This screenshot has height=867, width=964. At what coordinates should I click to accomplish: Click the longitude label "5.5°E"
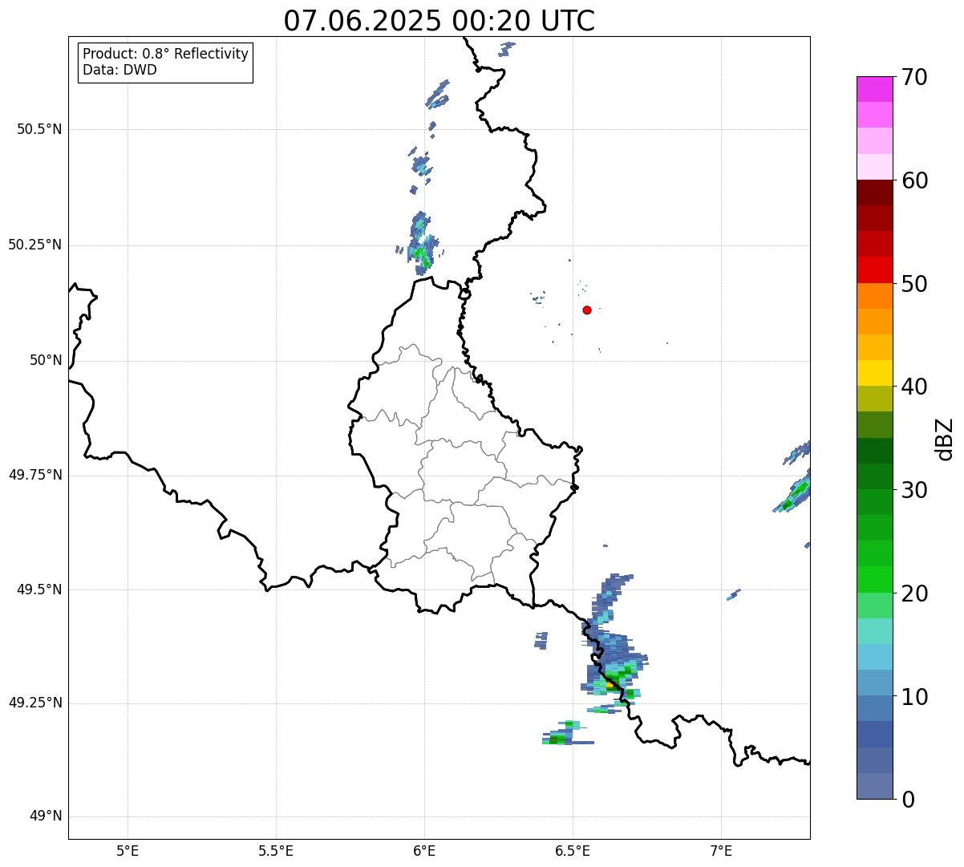276,850
